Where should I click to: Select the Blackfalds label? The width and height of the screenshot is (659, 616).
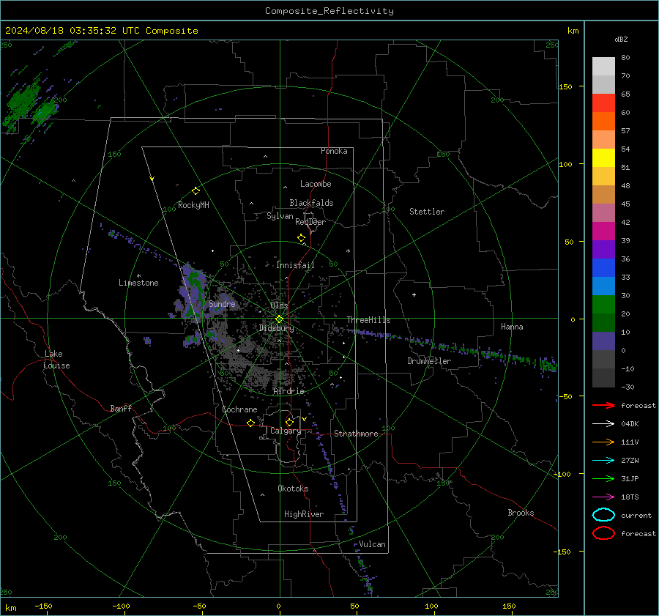pyautogui.click(x=311, y=203)
